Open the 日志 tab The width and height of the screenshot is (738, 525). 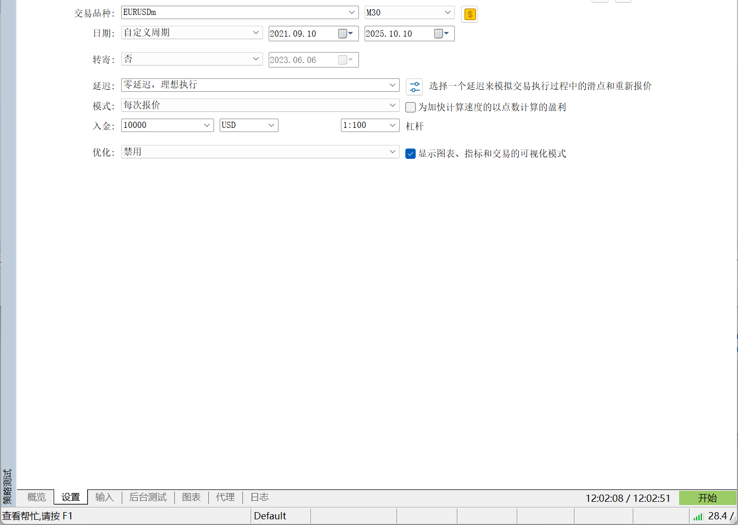[x=259, y=497]
